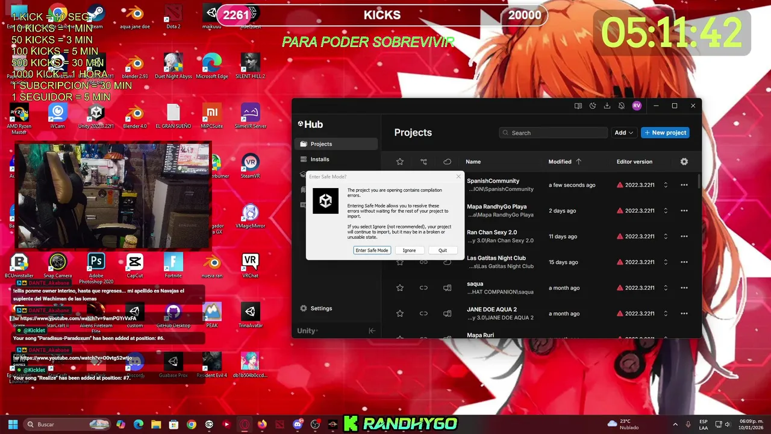Change editor version for saqua
Screen dimensions: 771x434
[666, 288]
